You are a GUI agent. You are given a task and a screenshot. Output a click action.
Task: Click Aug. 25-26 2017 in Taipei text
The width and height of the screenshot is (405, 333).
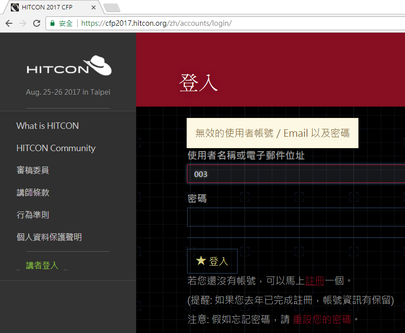[x=68, y=92]
